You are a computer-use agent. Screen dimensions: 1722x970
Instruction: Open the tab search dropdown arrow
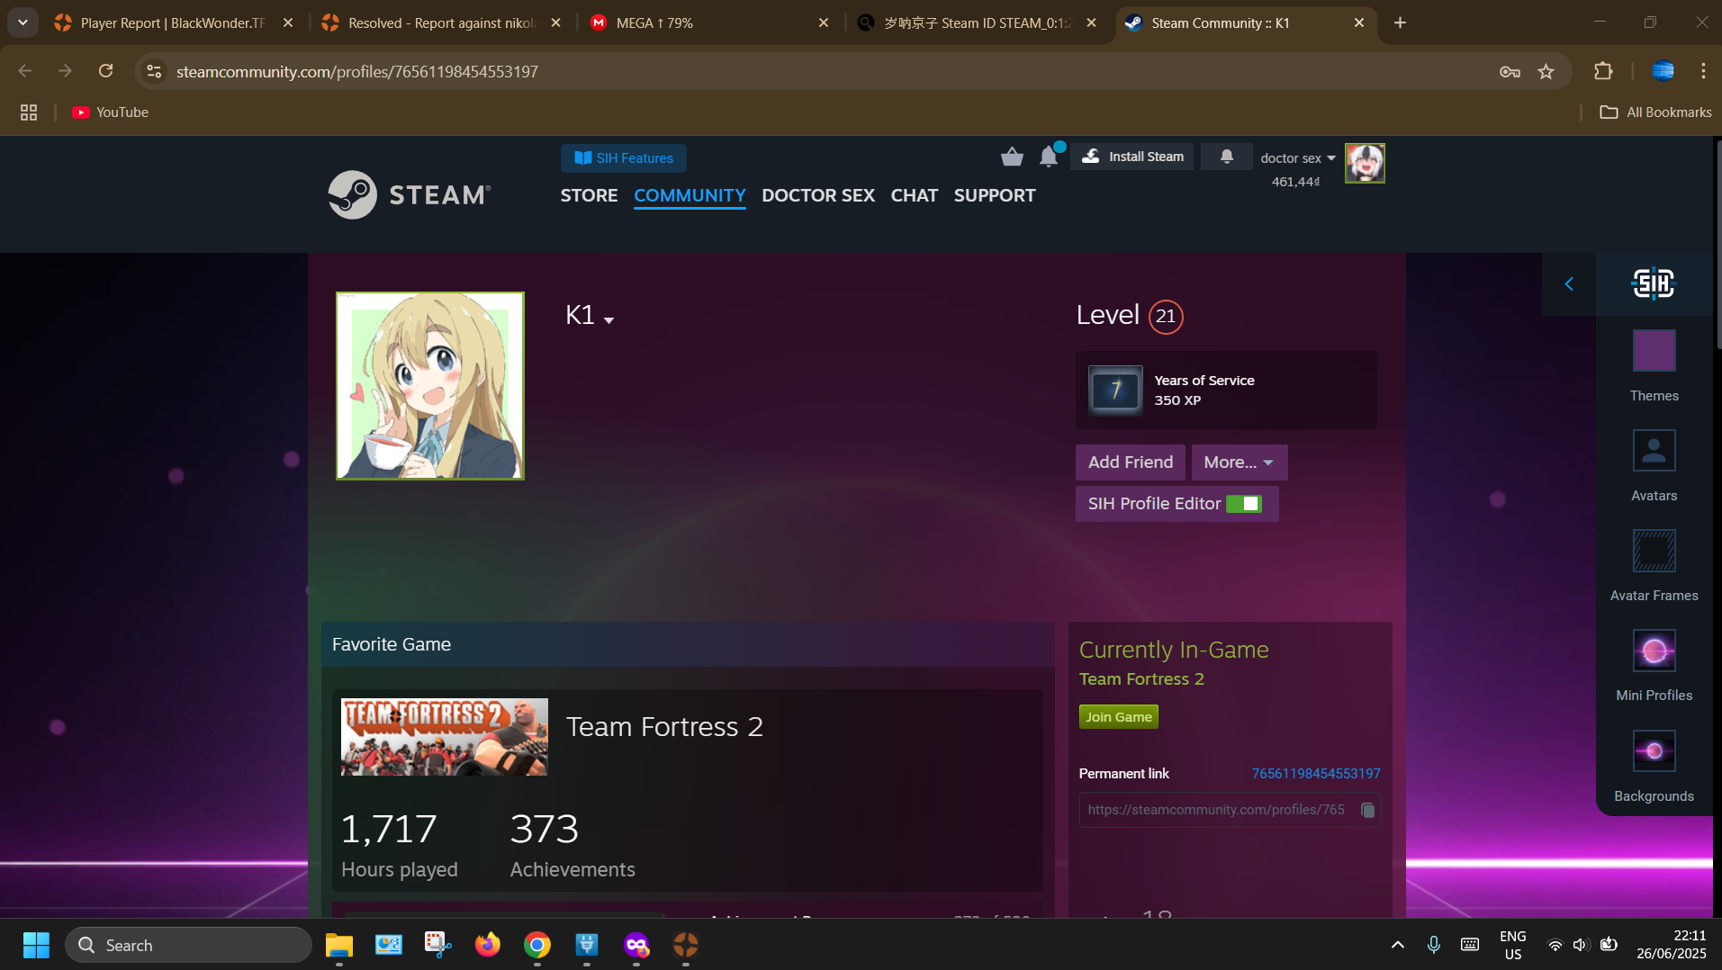23,22
